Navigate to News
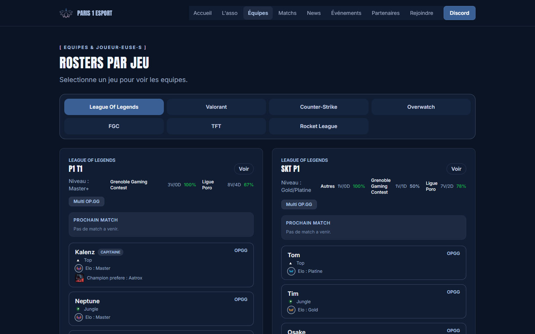535x334 pixels. (314, 13)
